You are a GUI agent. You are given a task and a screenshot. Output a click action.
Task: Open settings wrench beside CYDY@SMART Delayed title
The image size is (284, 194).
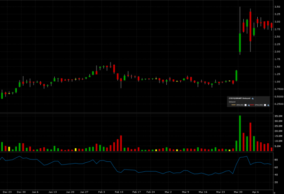[253, 98]
